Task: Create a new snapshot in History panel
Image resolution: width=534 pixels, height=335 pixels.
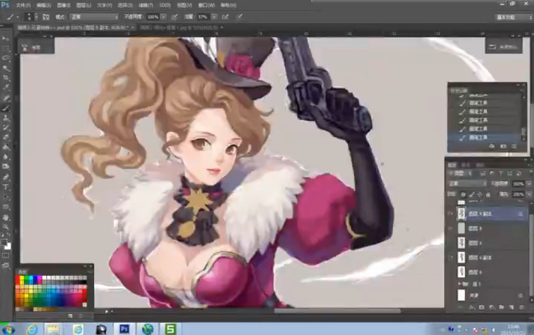Action: click(503, 146)
